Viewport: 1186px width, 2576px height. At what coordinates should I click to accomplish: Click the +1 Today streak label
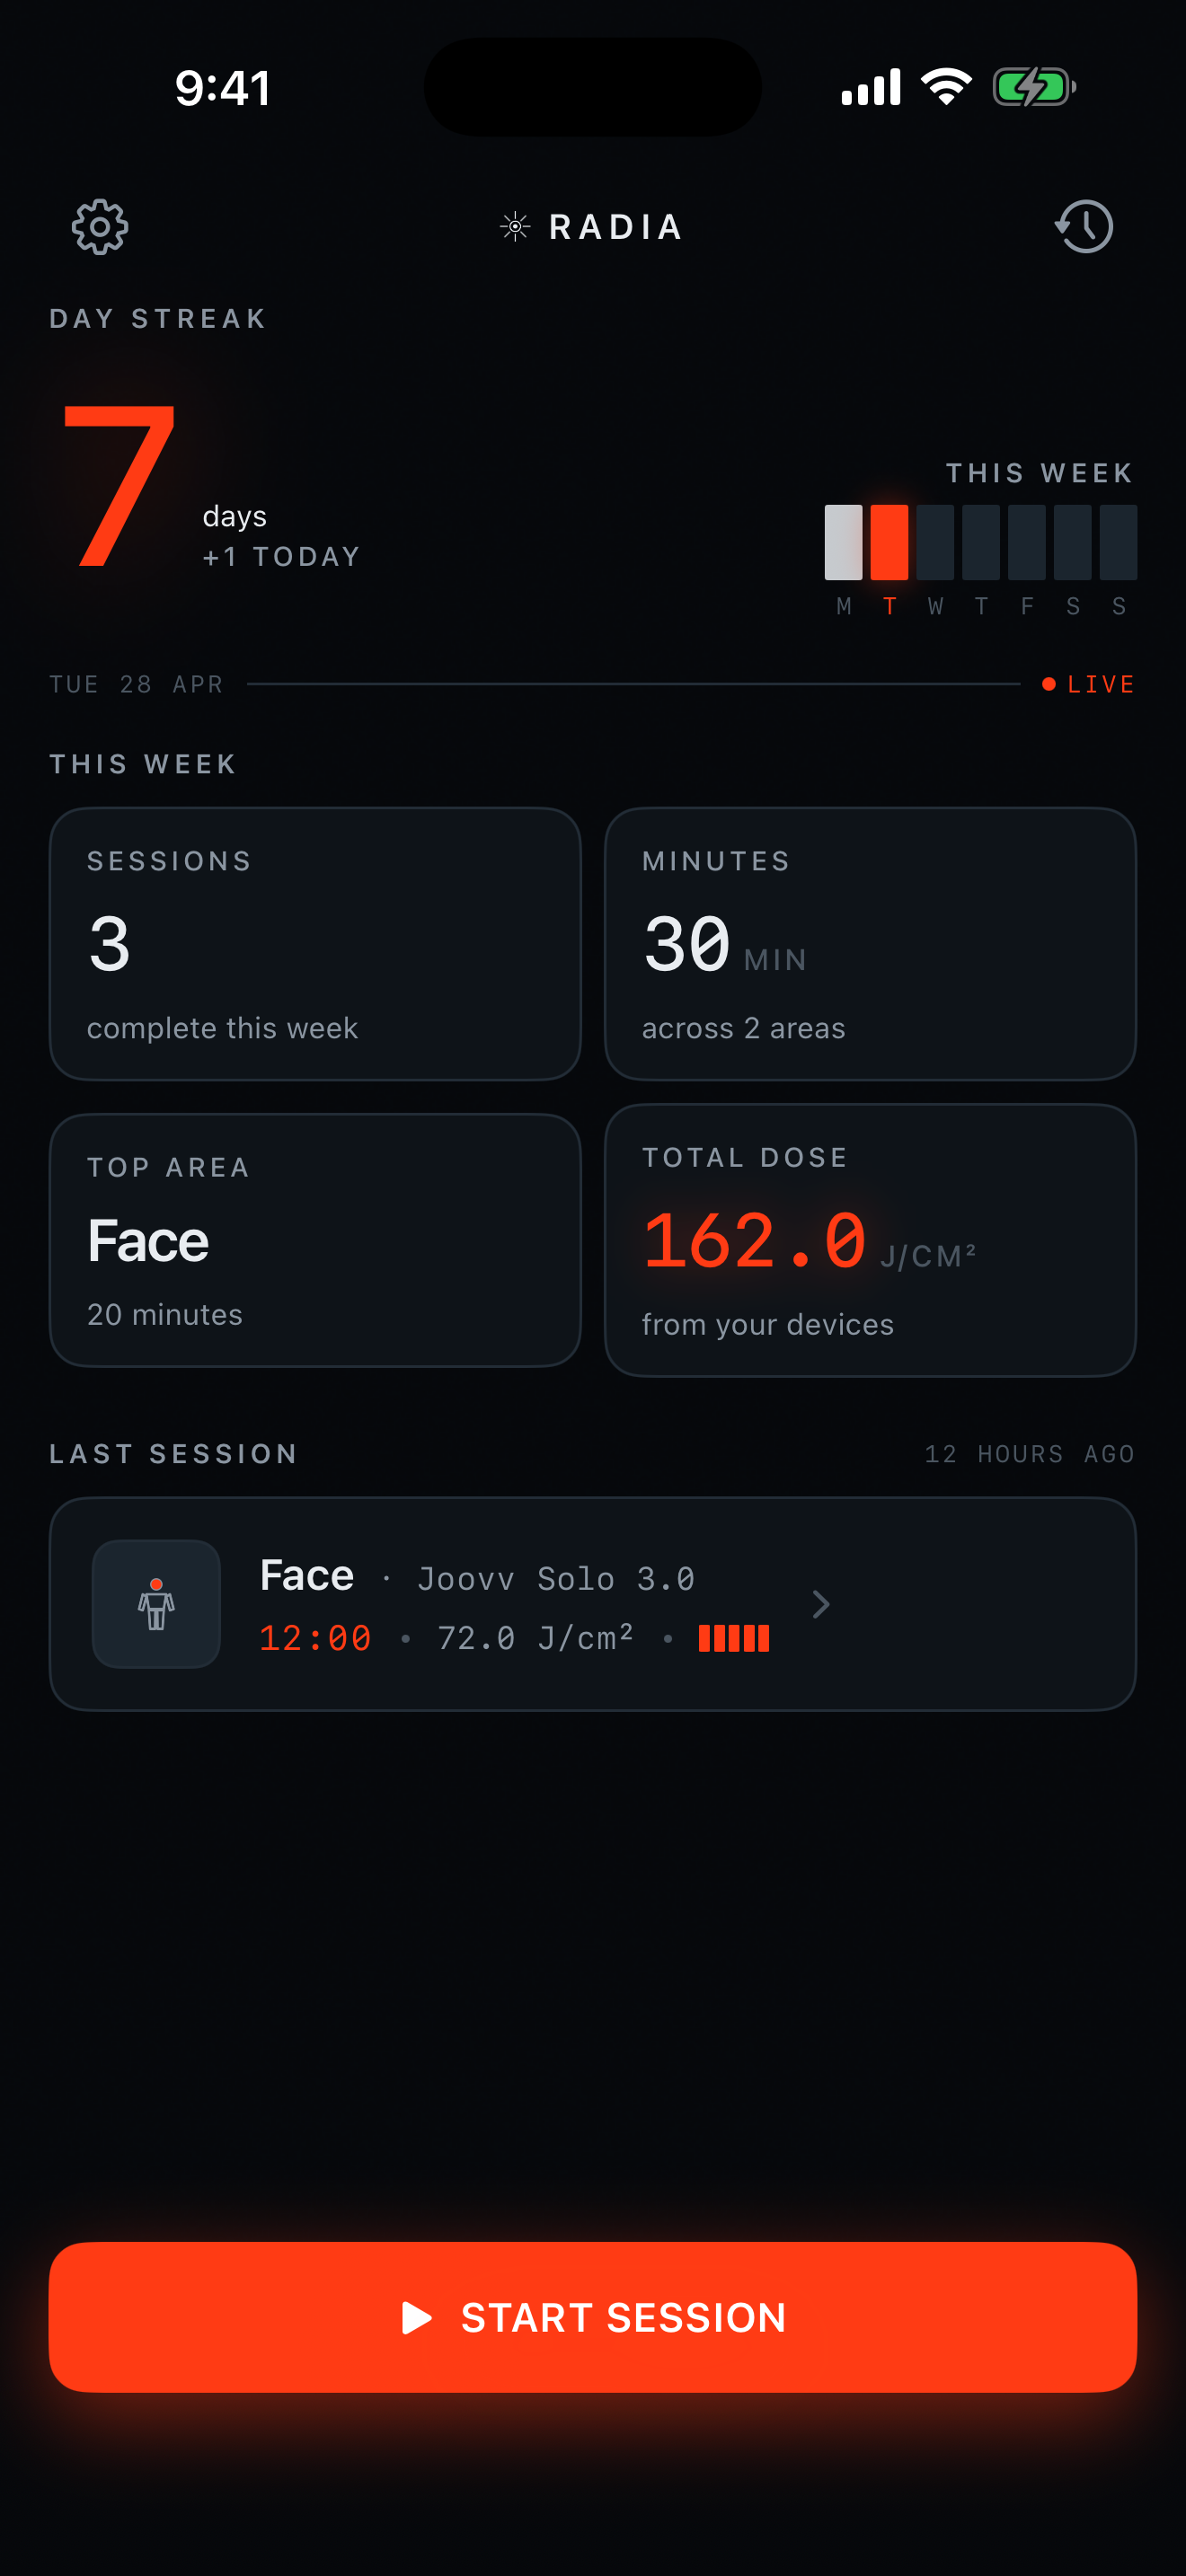[282, 557]
